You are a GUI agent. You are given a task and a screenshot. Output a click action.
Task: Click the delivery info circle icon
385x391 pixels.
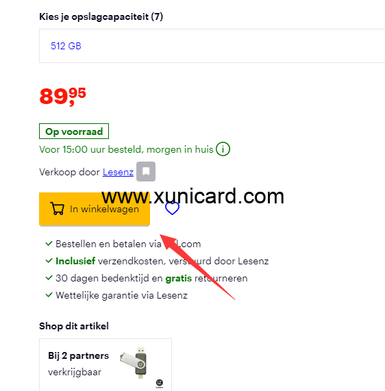click(x=223, y=149)
